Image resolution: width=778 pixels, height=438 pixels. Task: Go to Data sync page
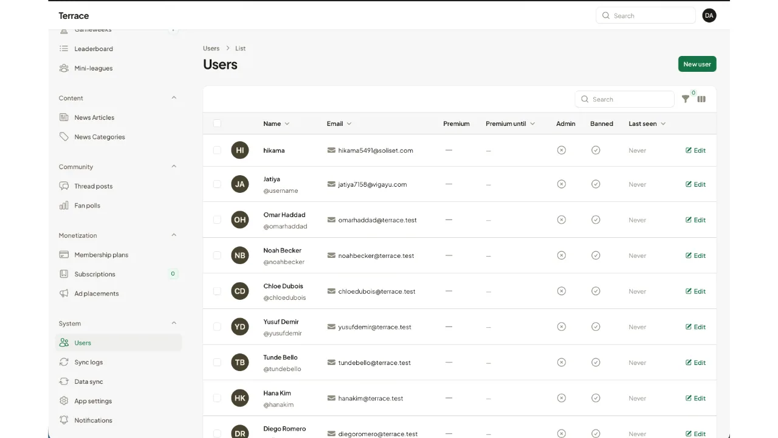(119, 381)
